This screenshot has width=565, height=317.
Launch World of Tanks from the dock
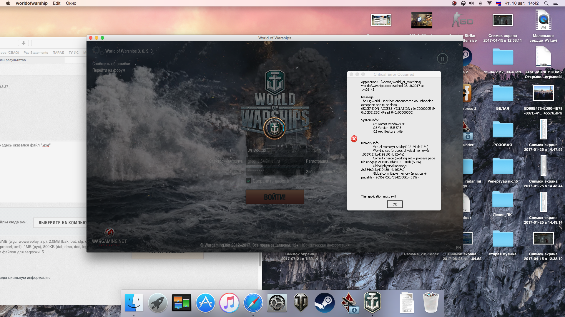click(x=301, y=303)
